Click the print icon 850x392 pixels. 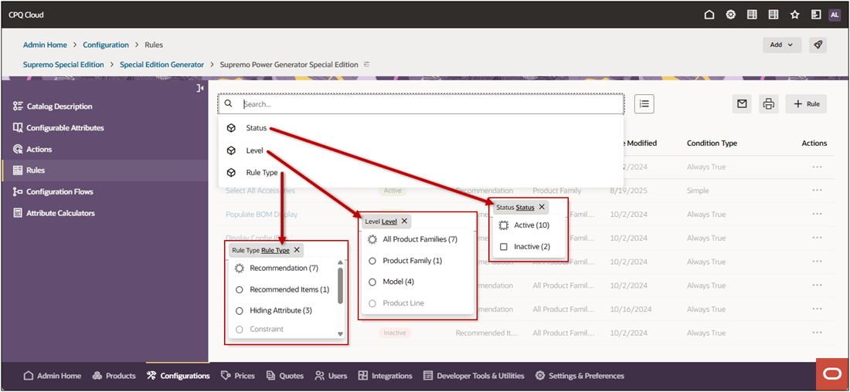click(x=769, y=104)
